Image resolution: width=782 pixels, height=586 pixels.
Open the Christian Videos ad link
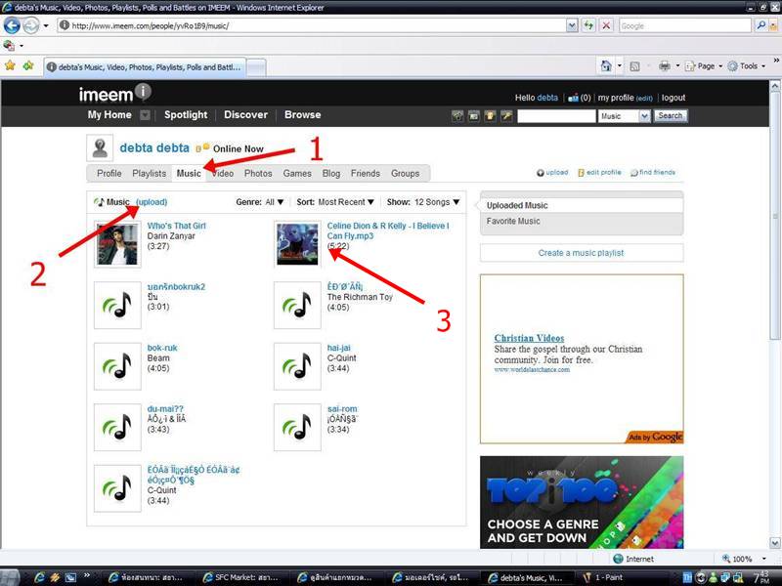[x=529, y=338]
